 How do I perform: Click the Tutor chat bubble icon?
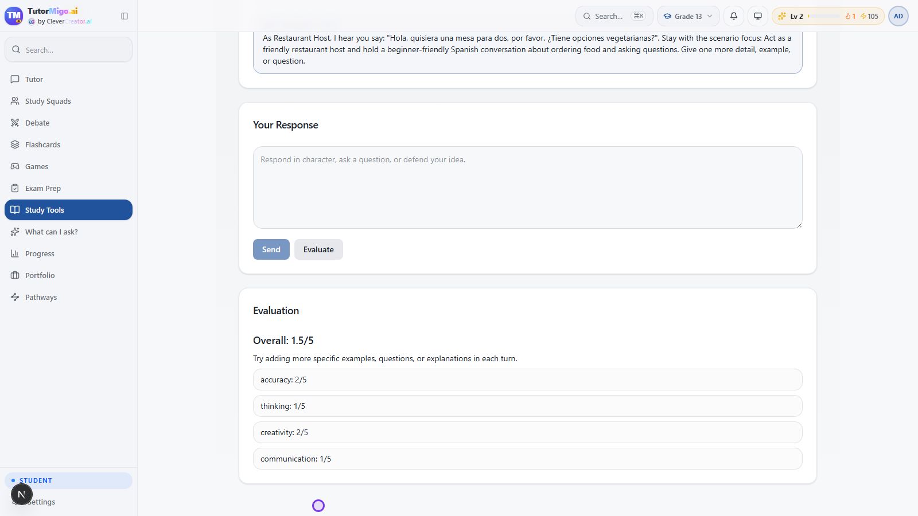tap(15, 79)
